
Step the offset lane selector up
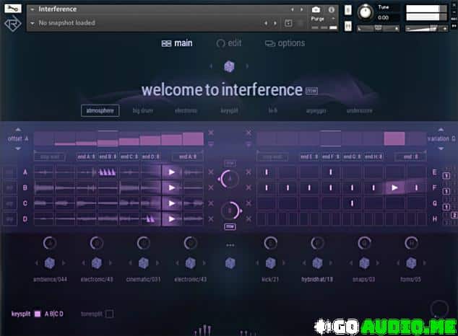tap(18, 129)
